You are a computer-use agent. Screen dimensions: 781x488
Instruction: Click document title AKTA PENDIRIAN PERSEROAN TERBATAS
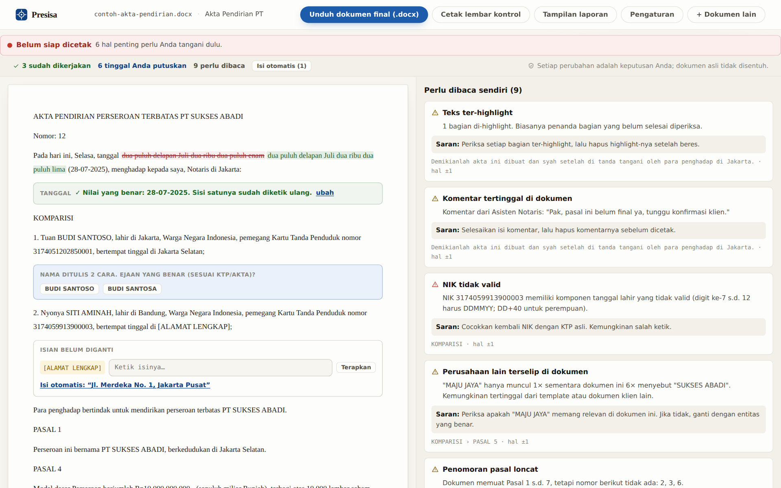tap(138, 116)
